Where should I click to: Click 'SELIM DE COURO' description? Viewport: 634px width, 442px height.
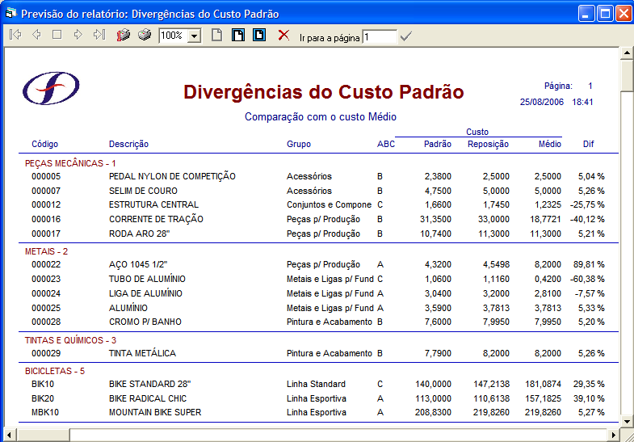pyautogui.click(x=143, y=191)
